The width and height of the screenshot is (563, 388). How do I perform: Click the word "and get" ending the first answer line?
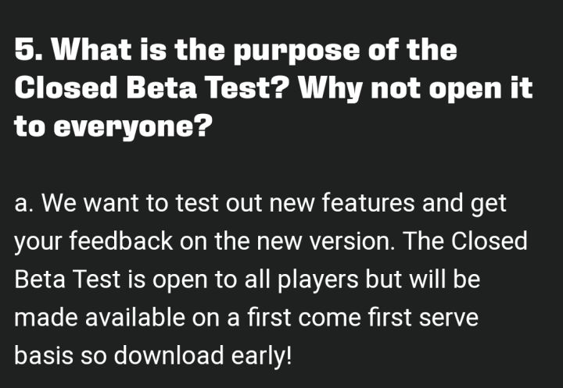pos(464,205)
